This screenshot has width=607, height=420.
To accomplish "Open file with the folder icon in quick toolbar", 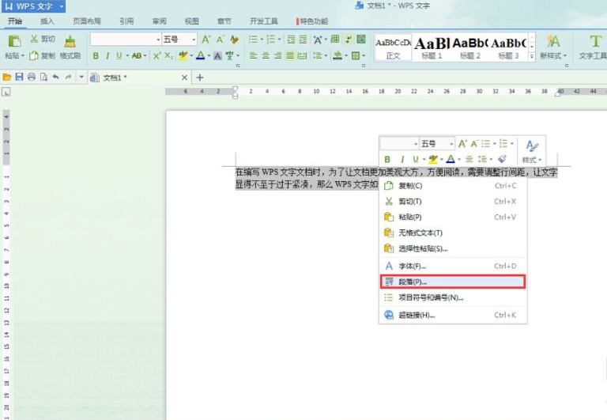I will [x=6, y=77].
